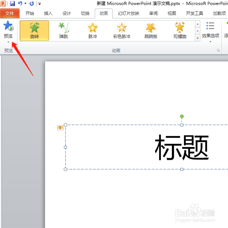Switch to the 插入 tab
The width and height of the screenshot is (228, 228).
tap(48, 13)
